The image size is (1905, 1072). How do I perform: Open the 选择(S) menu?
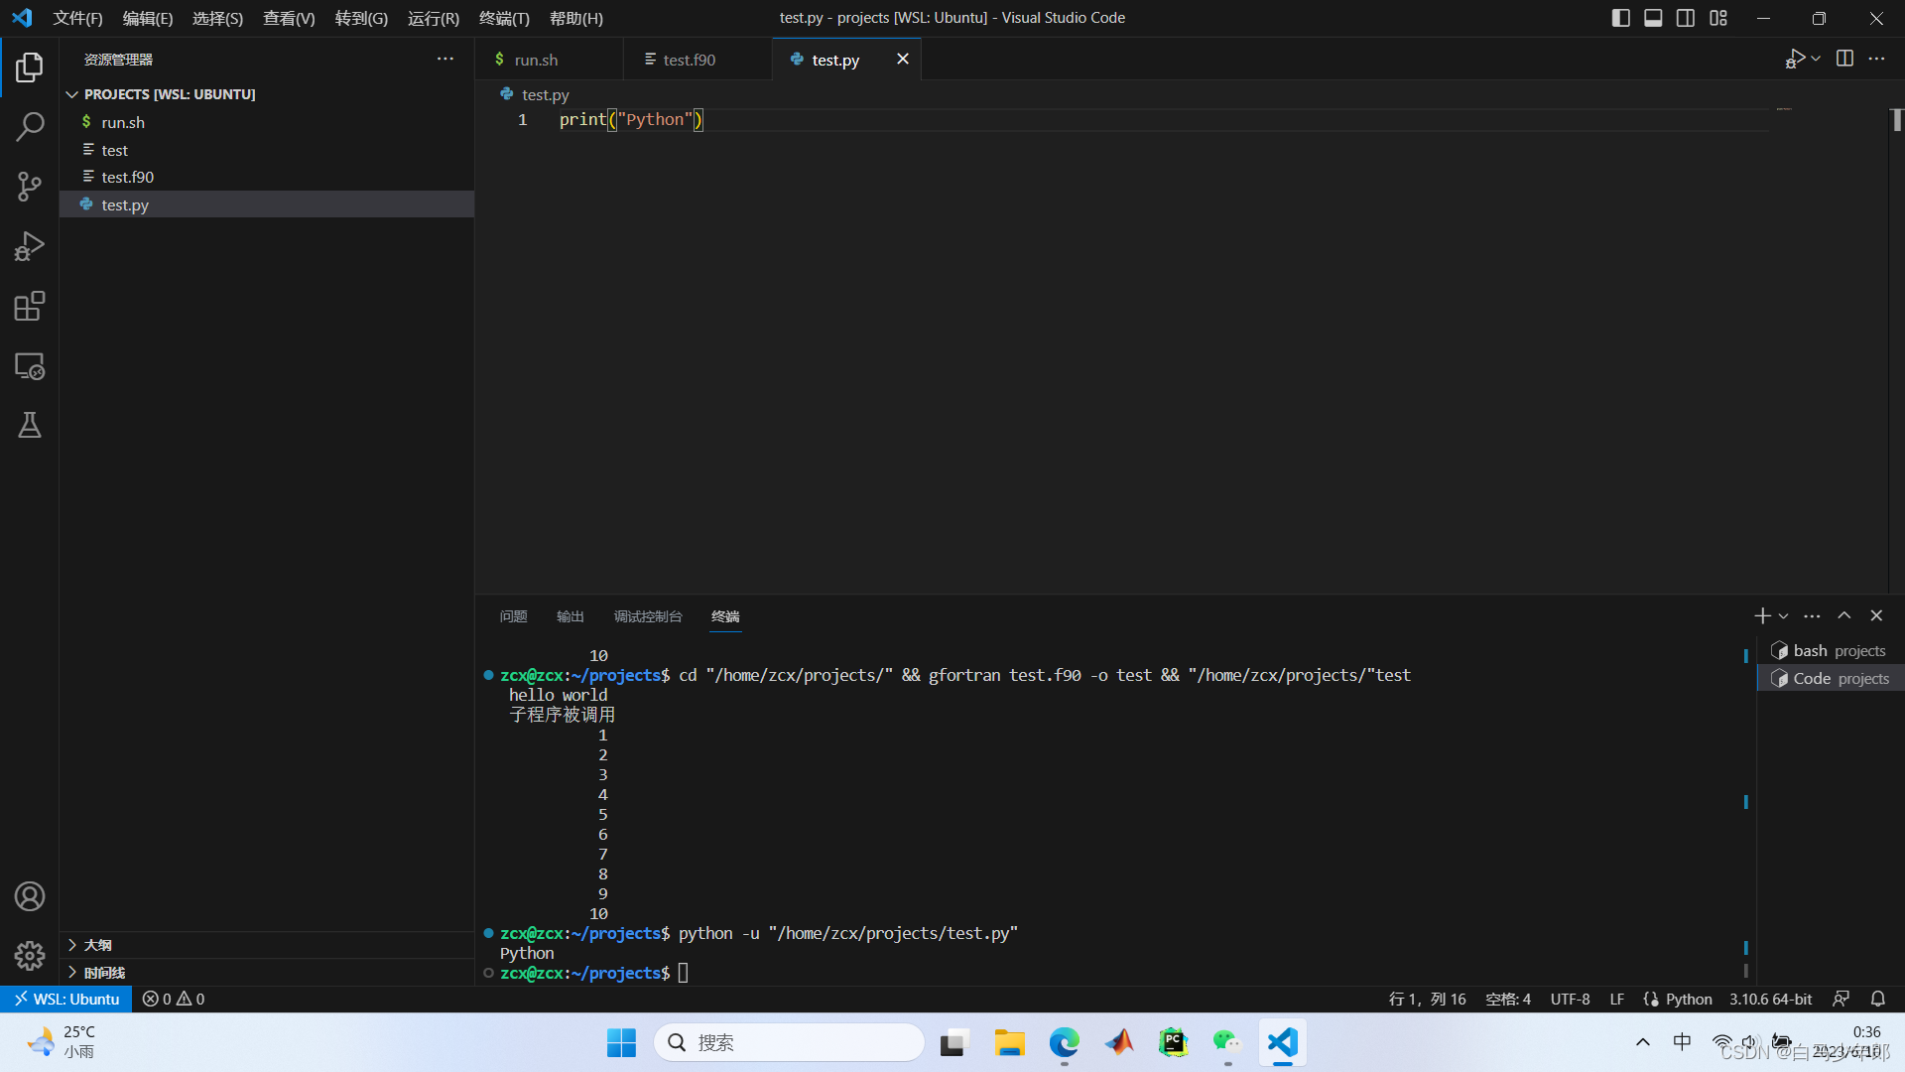pyautogui.click(x=217, y=18)
